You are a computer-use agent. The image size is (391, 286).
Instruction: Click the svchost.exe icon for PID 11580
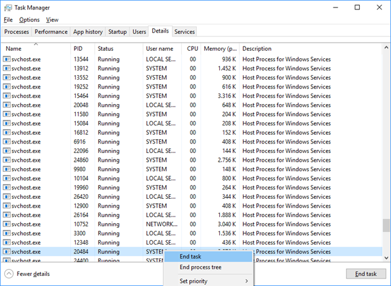(x=6, y=114)
